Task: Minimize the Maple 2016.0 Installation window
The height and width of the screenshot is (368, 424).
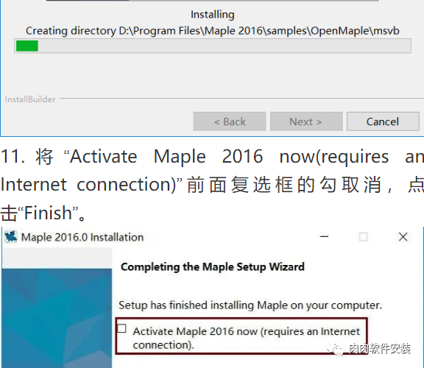Action: [x=324, y=237]
